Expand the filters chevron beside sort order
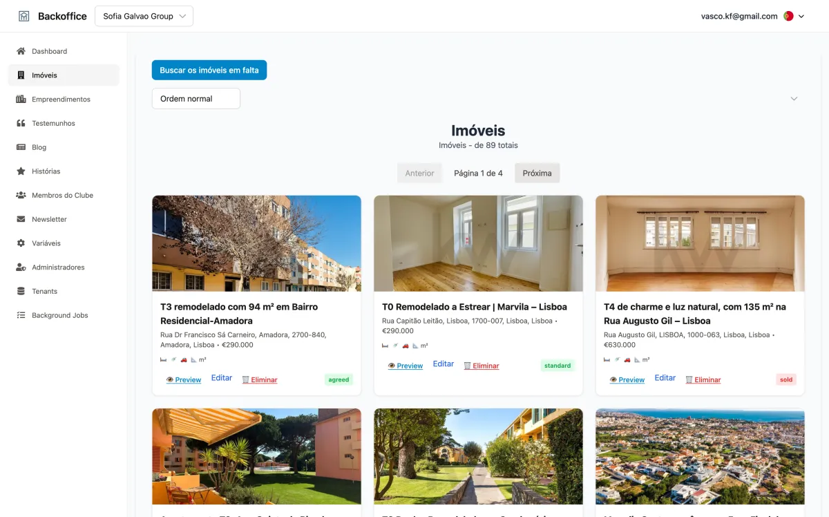The height and width of the screenshot is (517, 829). pyautogui.click(x=794, y=99)
